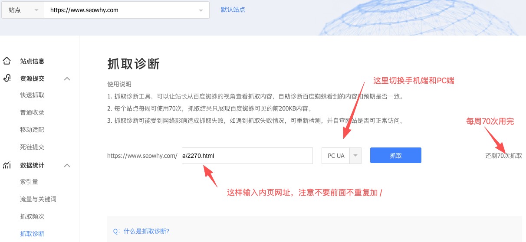Open the 索引量 statistics page
Image resolution: width=526 pixels, height=242 pixels.
(x=29, y=182)
